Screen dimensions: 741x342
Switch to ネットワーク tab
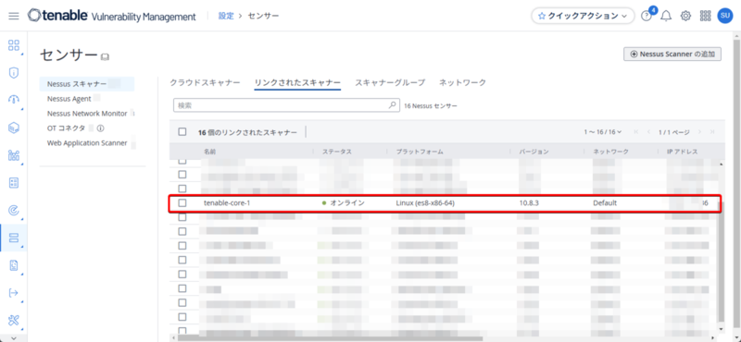coord(462,82)
